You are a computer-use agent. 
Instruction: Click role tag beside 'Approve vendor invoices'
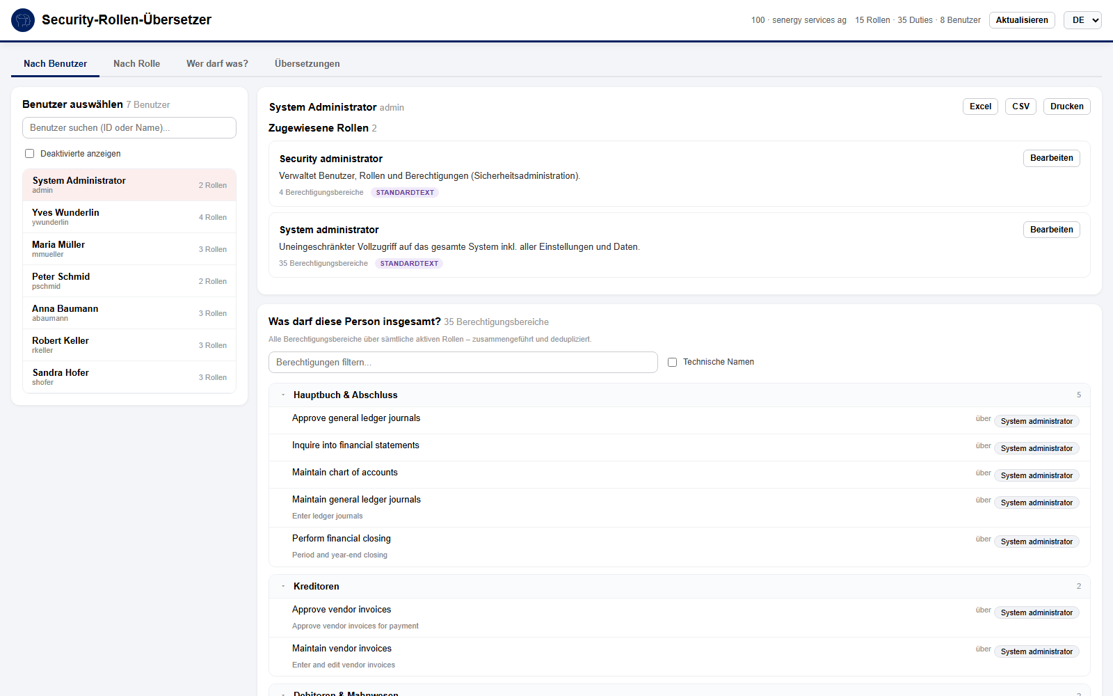click(1036, 612)
